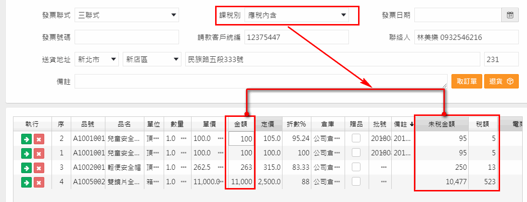Select the discount cell 95.24
Screen dimensions: 527x202
coord(296,139)
